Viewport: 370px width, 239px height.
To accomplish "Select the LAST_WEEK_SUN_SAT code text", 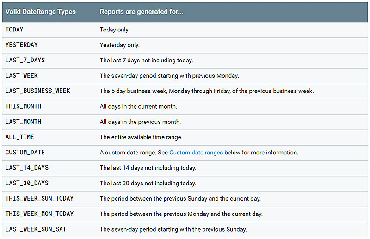I will click(36, 229).
